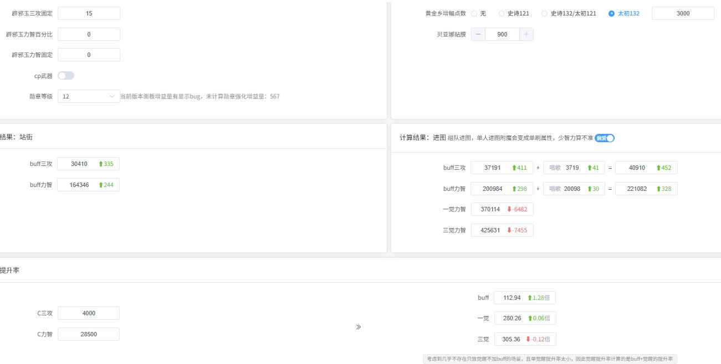Select the 太初132 radio option
The width and height of the screenshot is (721, 364).
point(611,13)
